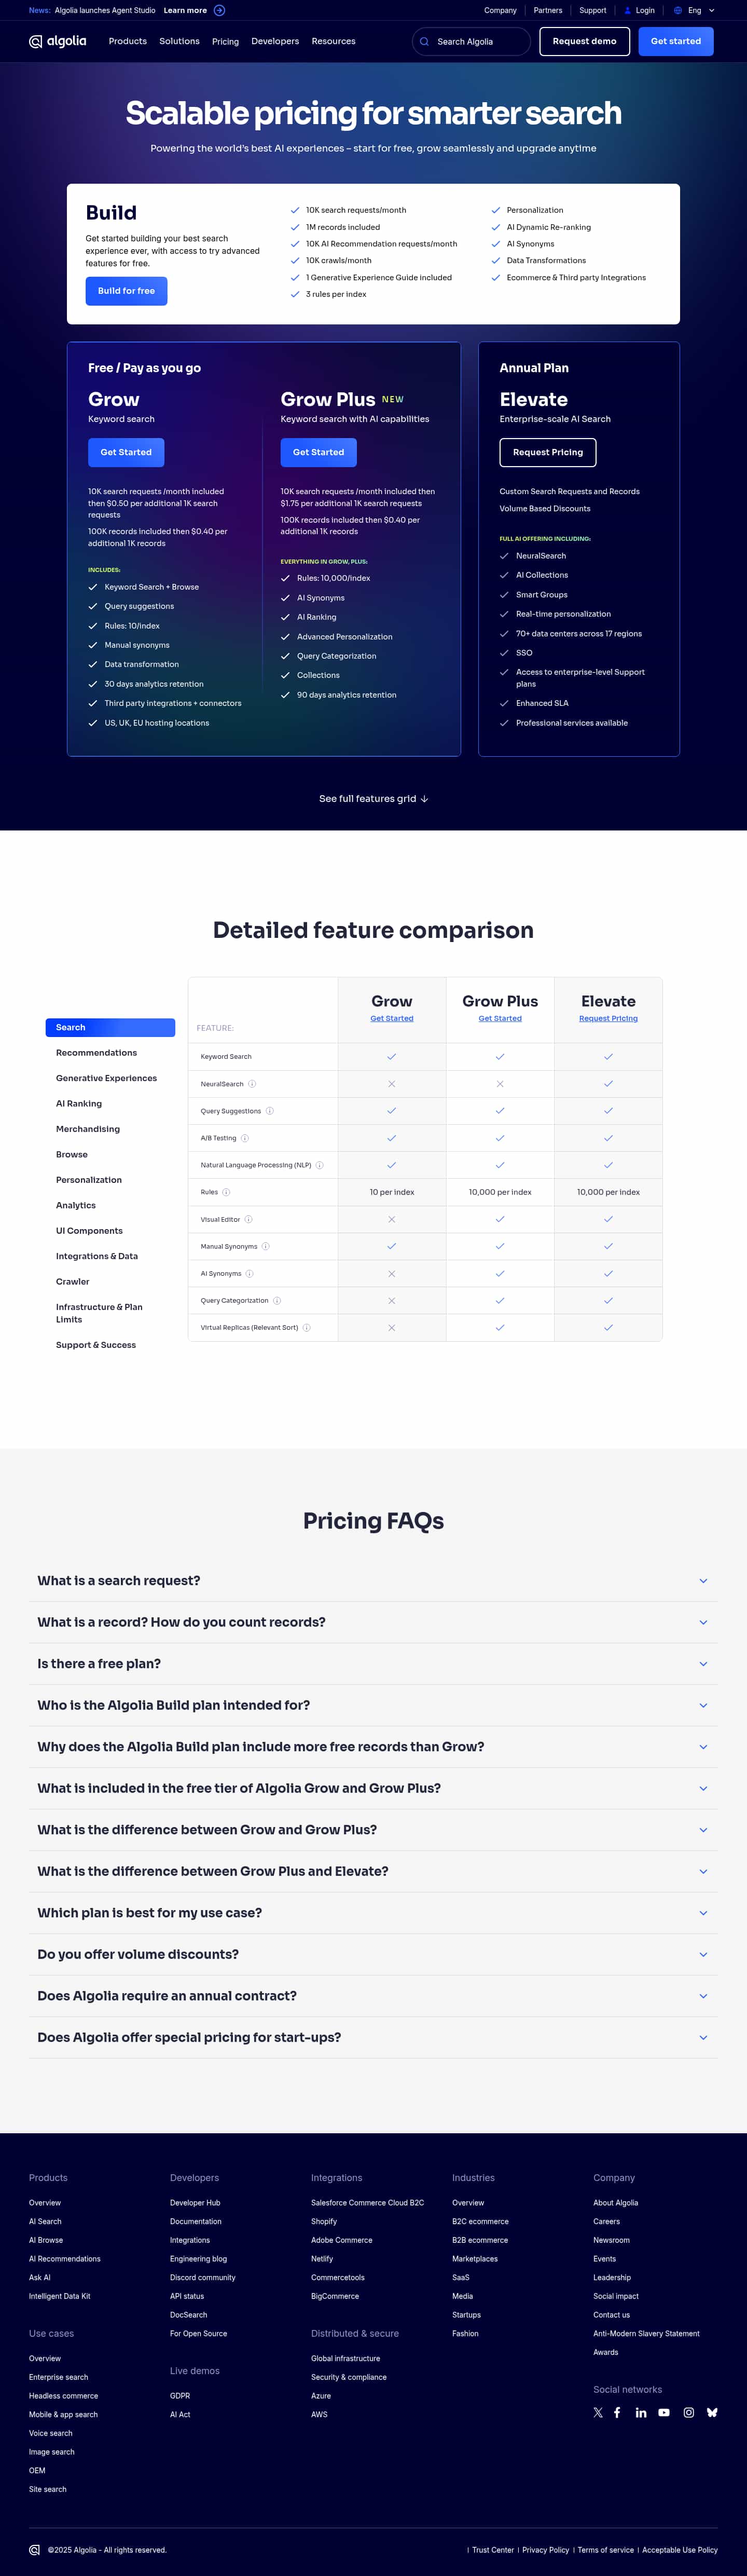
Task: Click the Search Algolia input field
Action: pyautogui.click(x=472, y=42)
